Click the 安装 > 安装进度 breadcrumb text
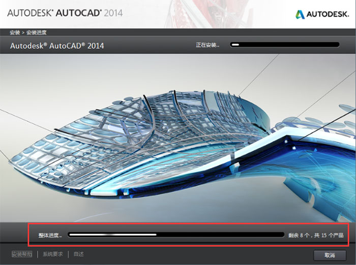356x265 pixels. pos(28,32)
